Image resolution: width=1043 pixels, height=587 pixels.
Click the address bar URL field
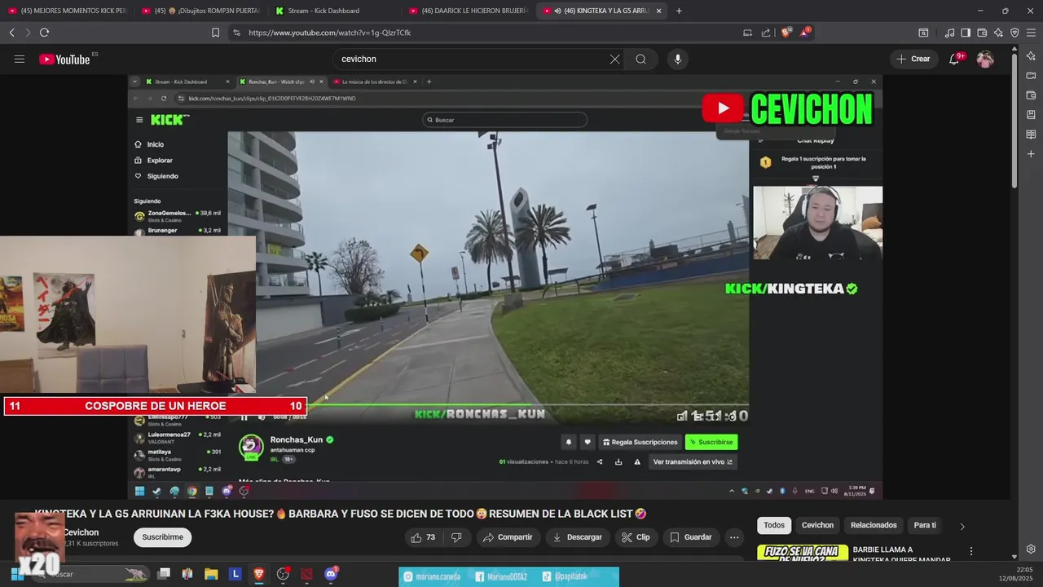[489, 33]
